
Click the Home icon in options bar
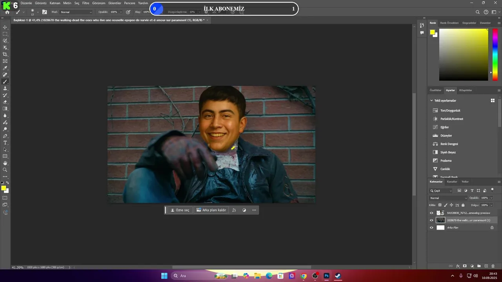(7, 12)
